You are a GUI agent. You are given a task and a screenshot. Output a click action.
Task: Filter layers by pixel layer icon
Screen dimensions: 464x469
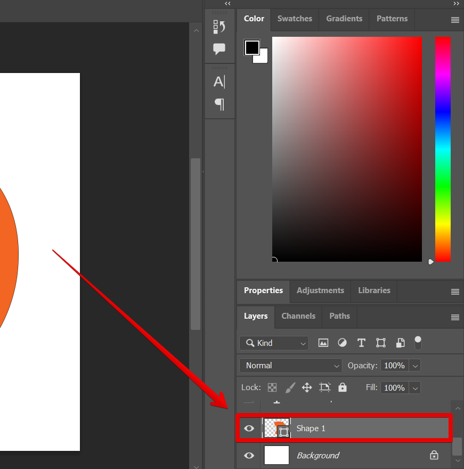point(323,343)
